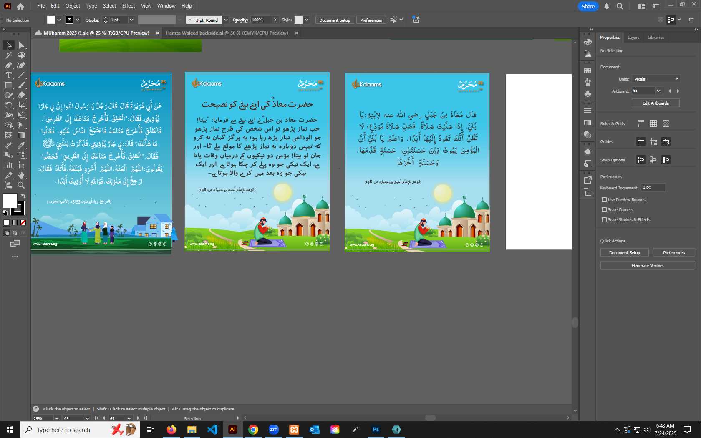Open the 3 pt. Round brush dropdown
Image resolution: width=701 pixels, height=438 pixels.
pos(226,20)
